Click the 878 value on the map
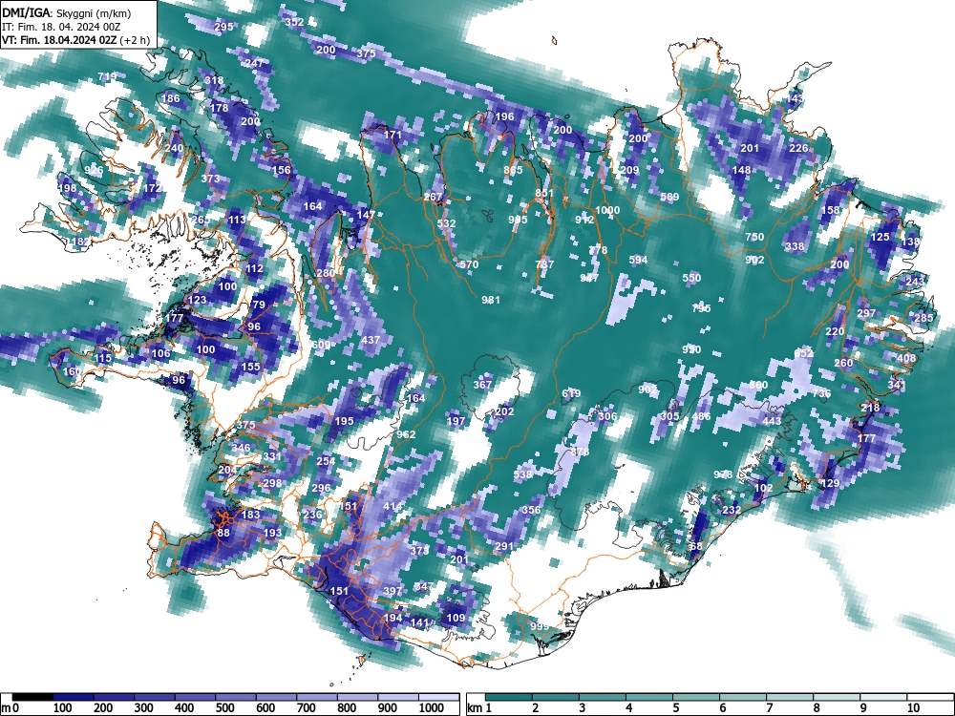This screenshot has height=716, width=955. point(581,452)
